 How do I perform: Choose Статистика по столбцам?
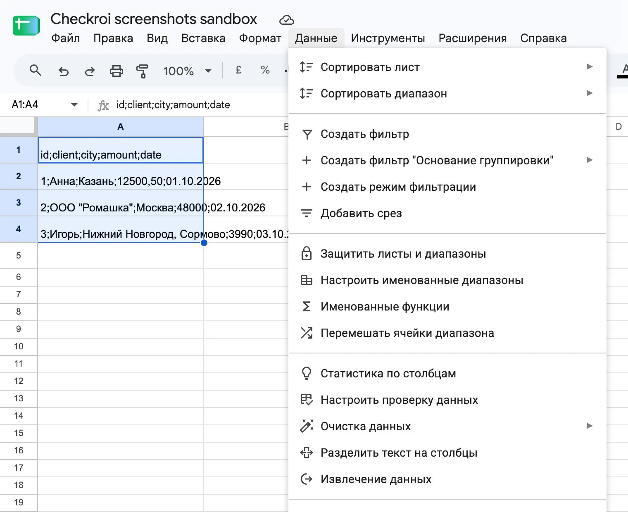(447, 373)
